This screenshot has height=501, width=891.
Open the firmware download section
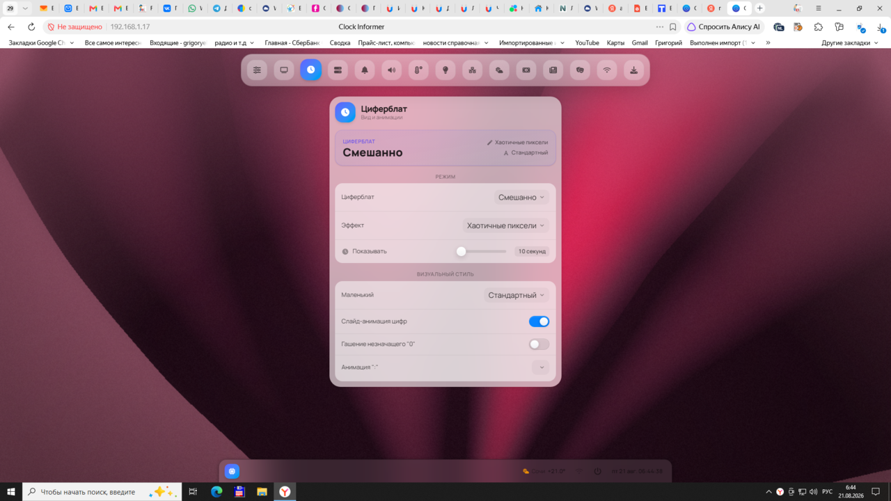(634, 70)
